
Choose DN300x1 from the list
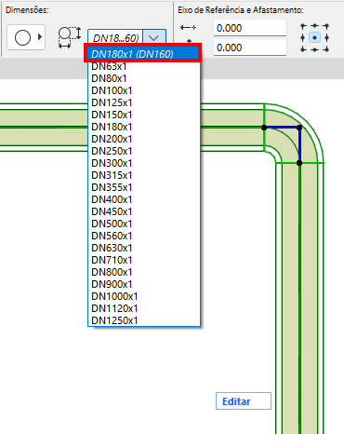144,163
